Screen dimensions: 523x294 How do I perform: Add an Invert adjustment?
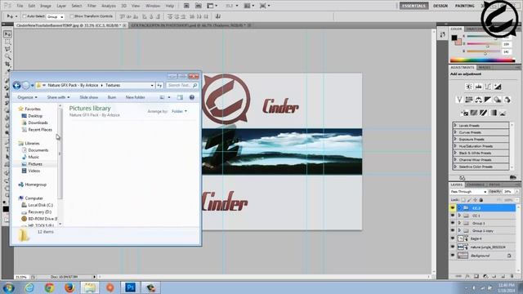464,113
